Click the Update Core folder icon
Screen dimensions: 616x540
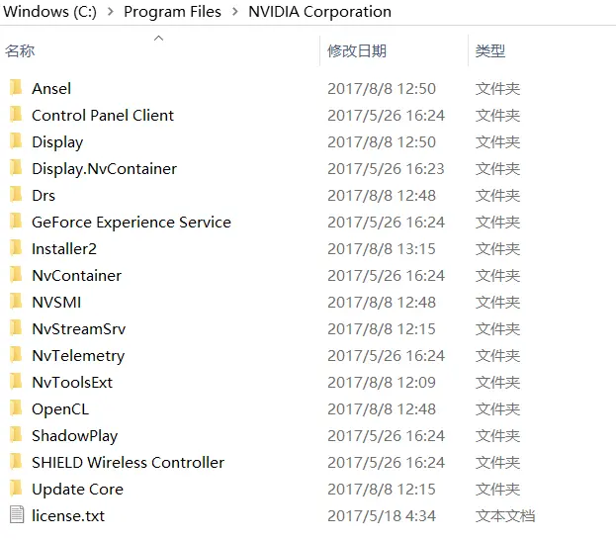pos(16,489)
